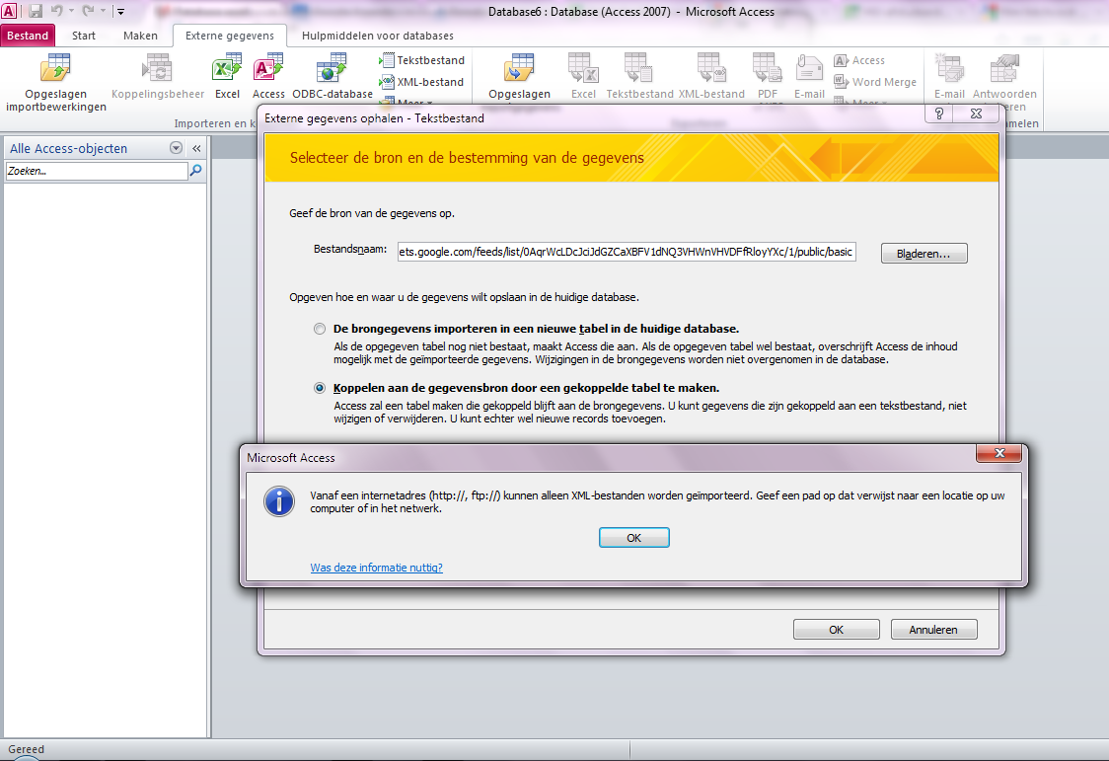Export to Access in export group
The image size is (1109, 761).
tap(859, 61)
